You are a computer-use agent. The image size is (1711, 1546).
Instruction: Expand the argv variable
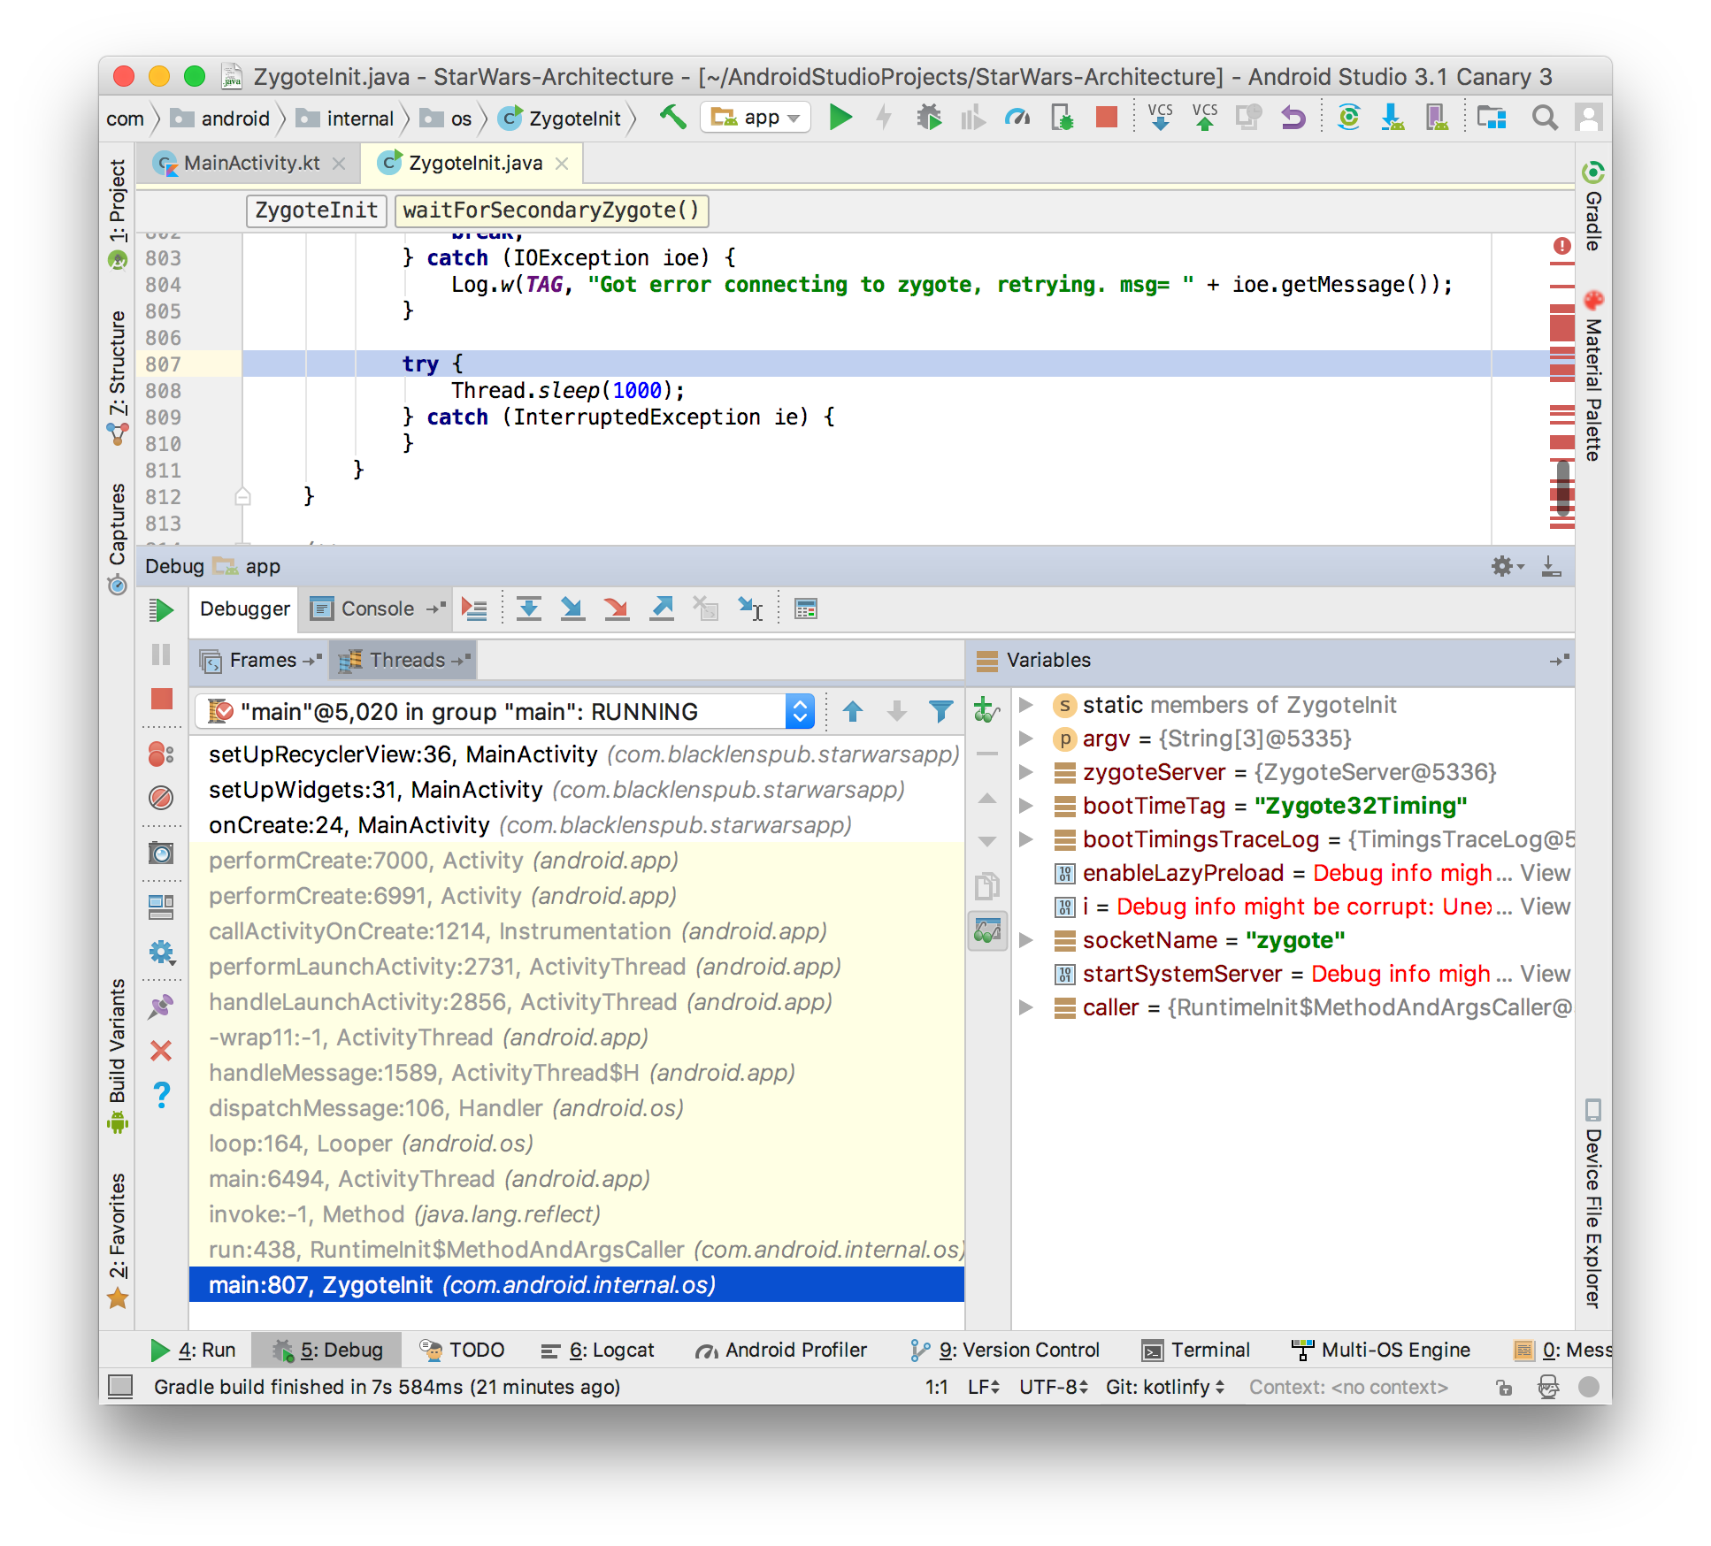tap(1026, 739)
